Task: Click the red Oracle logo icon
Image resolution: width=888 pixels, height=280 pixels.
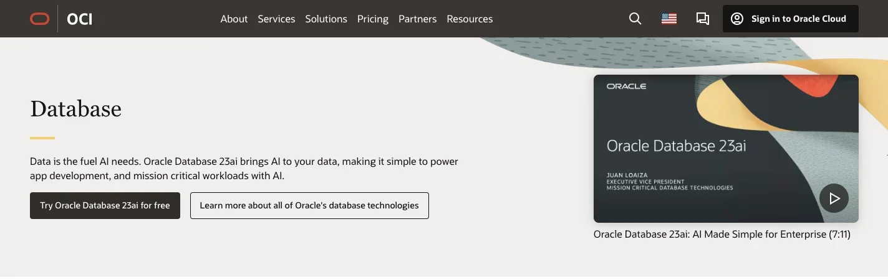Action: [40, 19]
